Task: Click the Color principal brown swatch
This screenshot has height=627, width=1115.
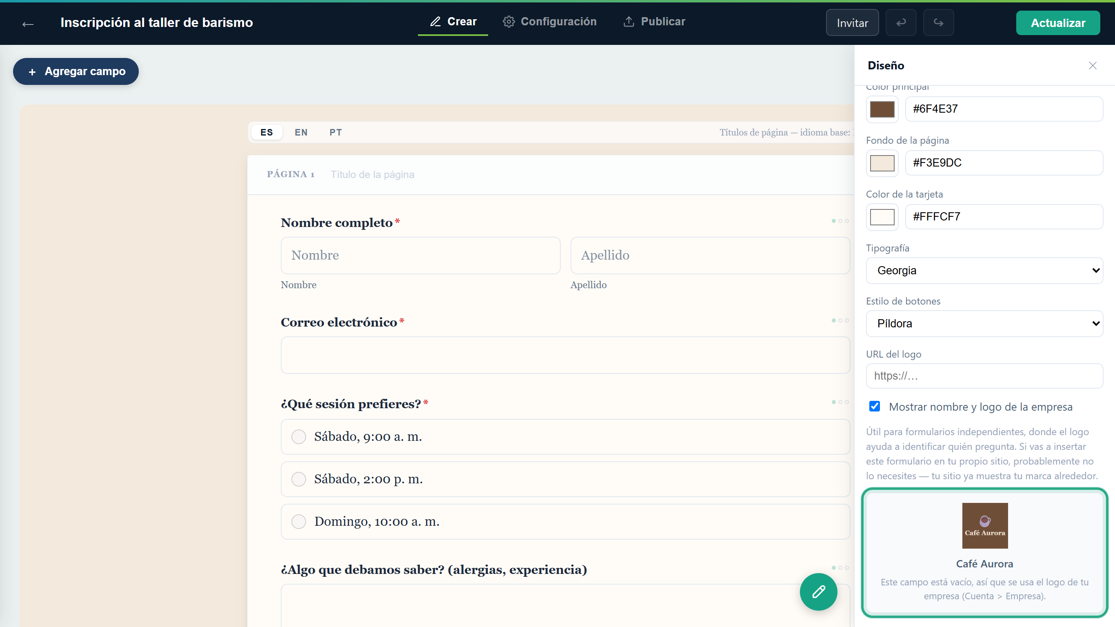Action: pos(882,109)
